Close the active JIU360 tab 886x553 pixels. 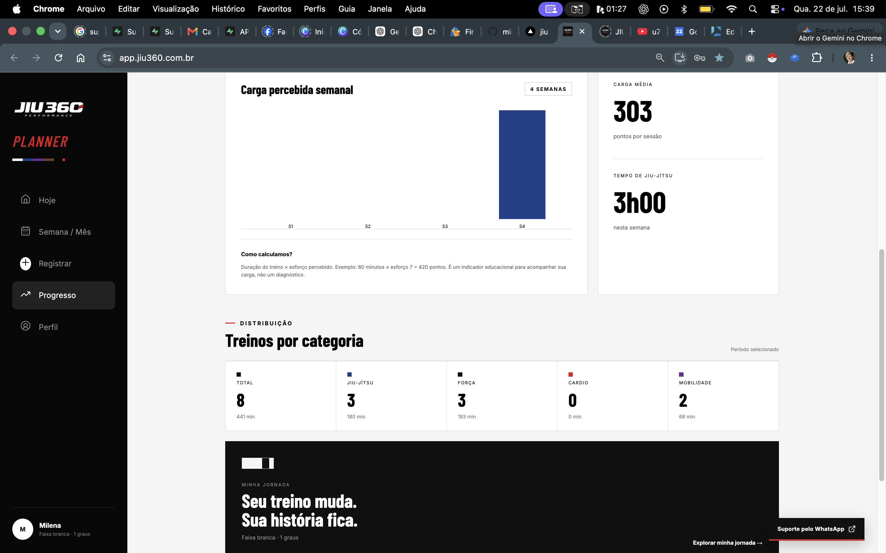pyautogui.click(x=582, y=31)
